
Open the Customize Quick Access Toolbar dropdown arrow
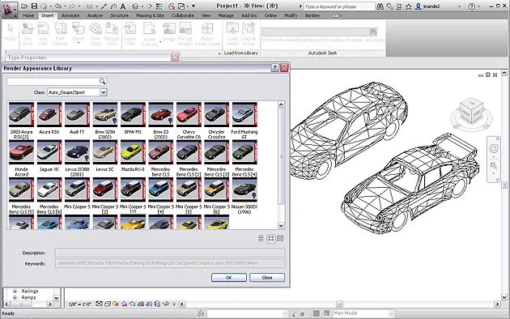click(x=193, y=6)
